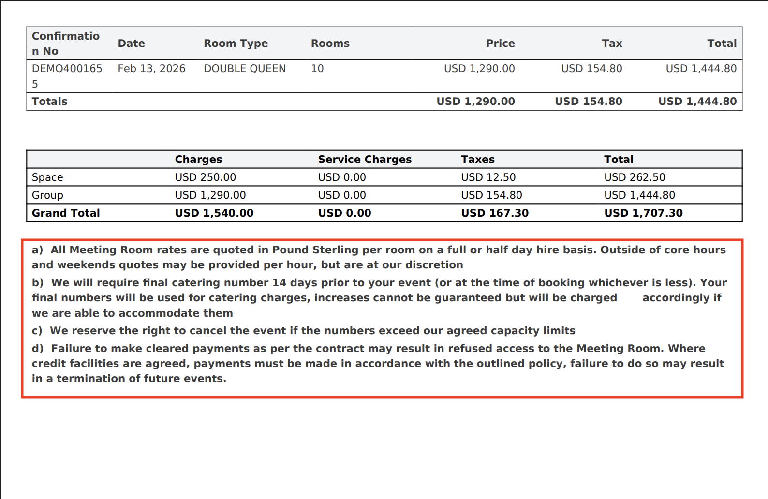Select the grand total amount USD 1,707.30
The image size is (768, 499).
click(643, 213)
